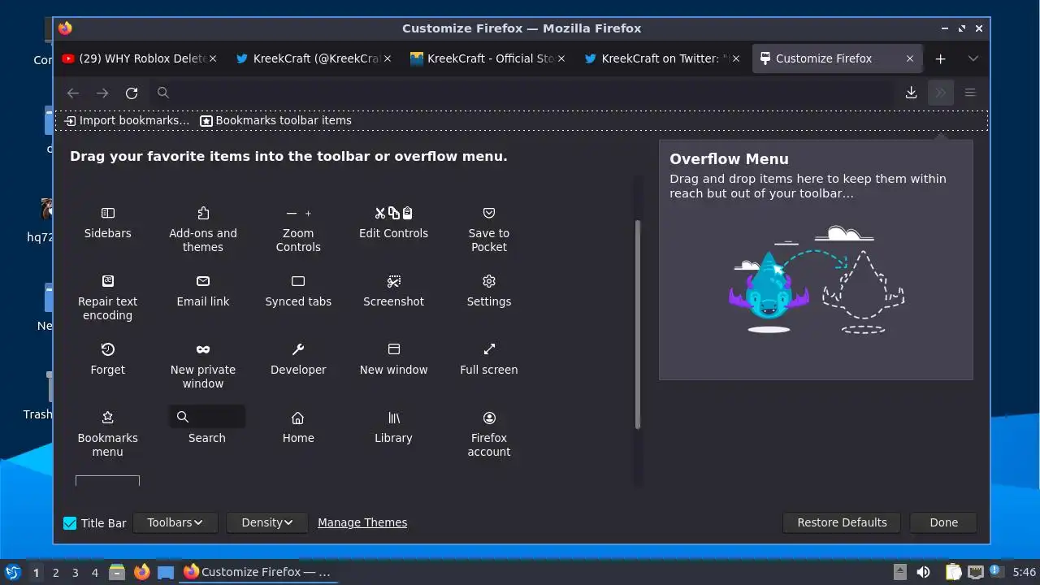
Task: Open the Toolbars dropdown
Action: [175, 522]
